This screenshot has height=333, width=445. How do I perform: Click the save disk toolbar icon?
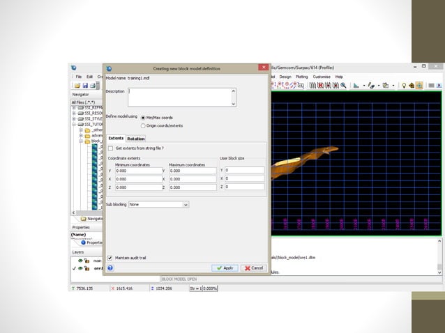click(84, 86)
